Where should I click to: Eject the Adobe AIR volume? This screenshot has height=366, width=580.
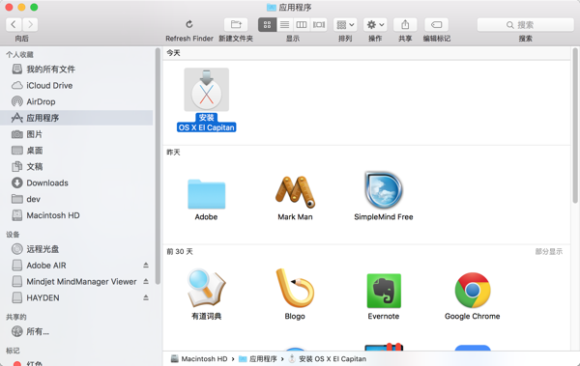coord(146,265)
